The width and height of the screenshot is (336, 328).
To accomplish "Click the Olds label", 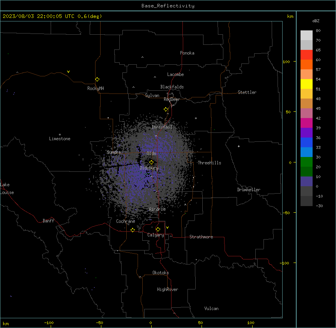I will (151, 153).
